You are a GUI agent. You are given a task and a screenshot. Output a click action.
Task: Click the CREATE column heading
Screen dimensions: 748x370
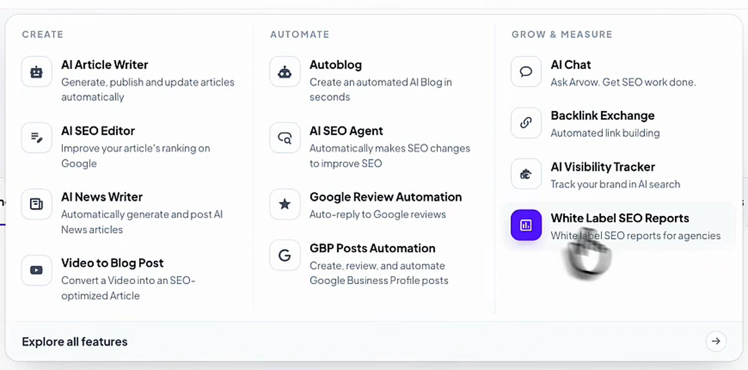42,35
